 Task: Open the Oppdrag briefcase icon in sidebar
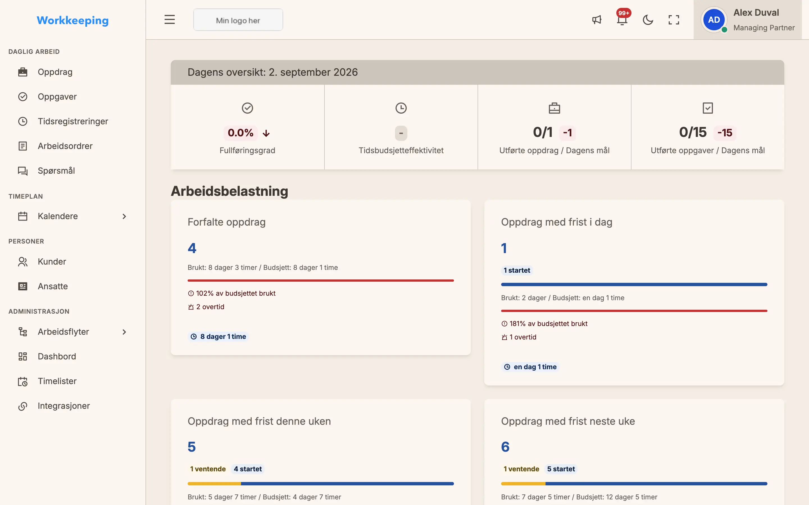tap(22, 72)
